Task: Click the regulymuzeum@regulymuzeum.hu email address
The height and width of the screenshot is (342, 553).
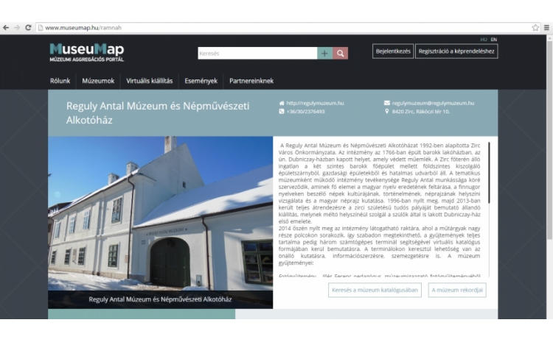Action: [433, 103]
